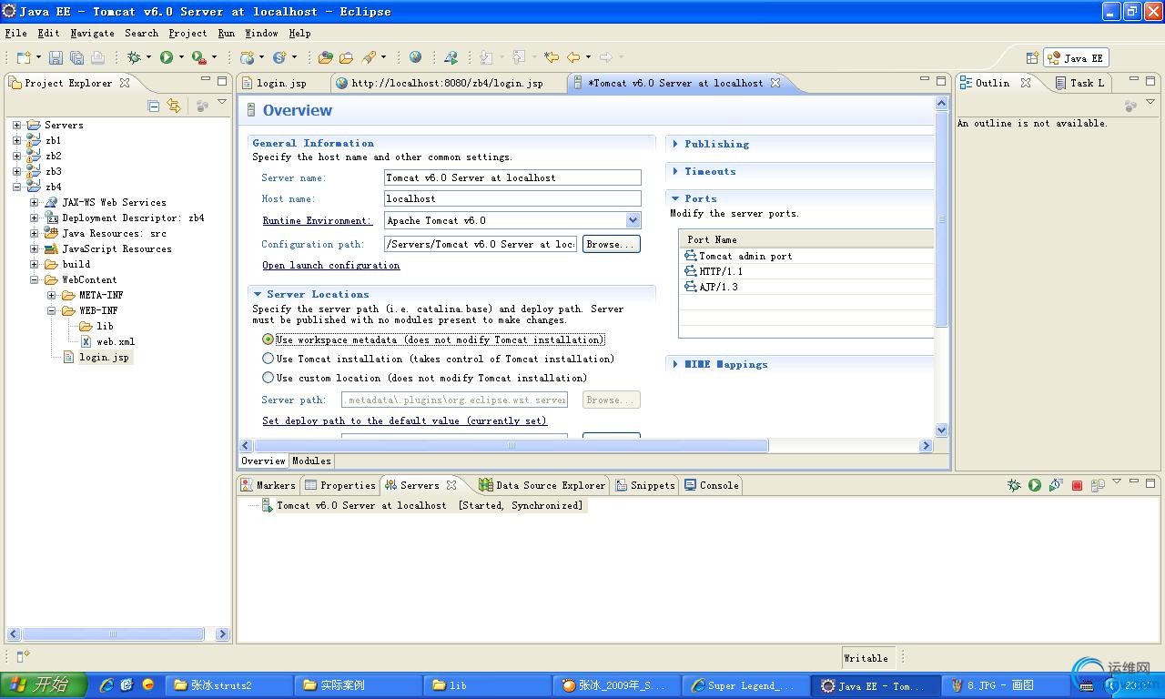Click Browse next to Configuration path

(x=611, y=244)
